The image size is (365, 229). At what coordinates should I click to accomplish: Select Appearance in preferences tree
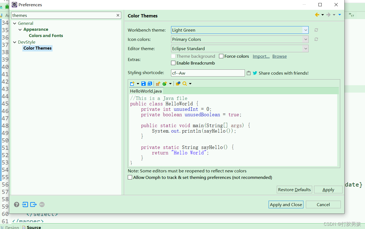(36, 29)
